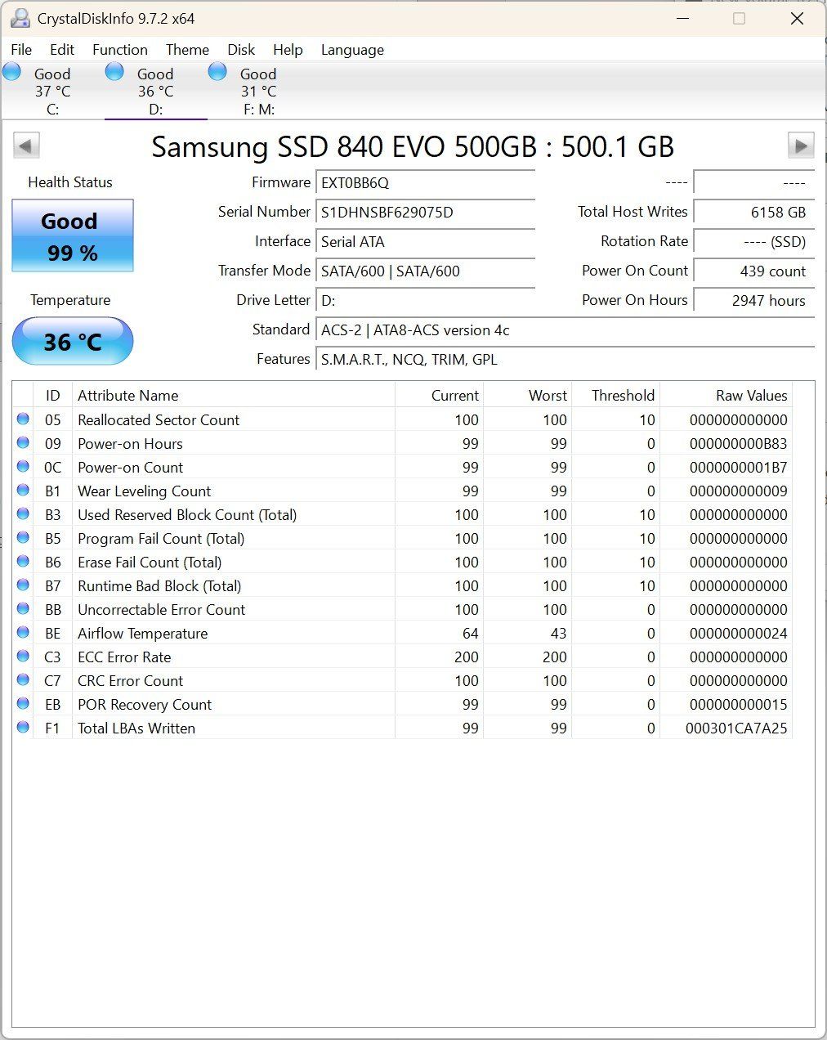Click raw value 0000000001B7
827x1040 pixels.
739,468
